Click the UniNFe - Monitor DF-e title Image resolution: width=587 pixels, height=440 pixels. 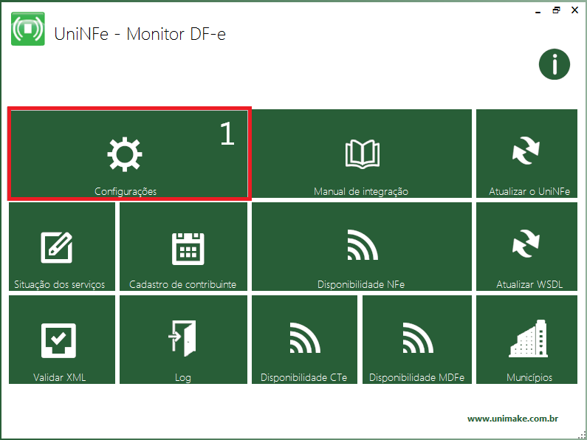click(140, 34)
